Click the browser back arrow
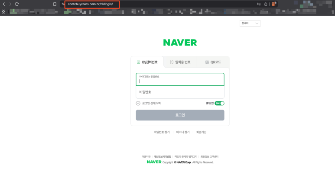Viewport: 335px width, 182px height. pyautogui.click(x=4, y=4)
